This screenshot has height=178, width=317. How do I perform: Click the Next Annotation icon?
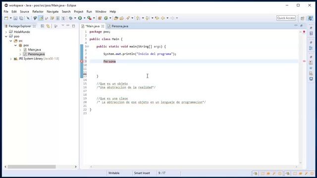click(138, 18)
